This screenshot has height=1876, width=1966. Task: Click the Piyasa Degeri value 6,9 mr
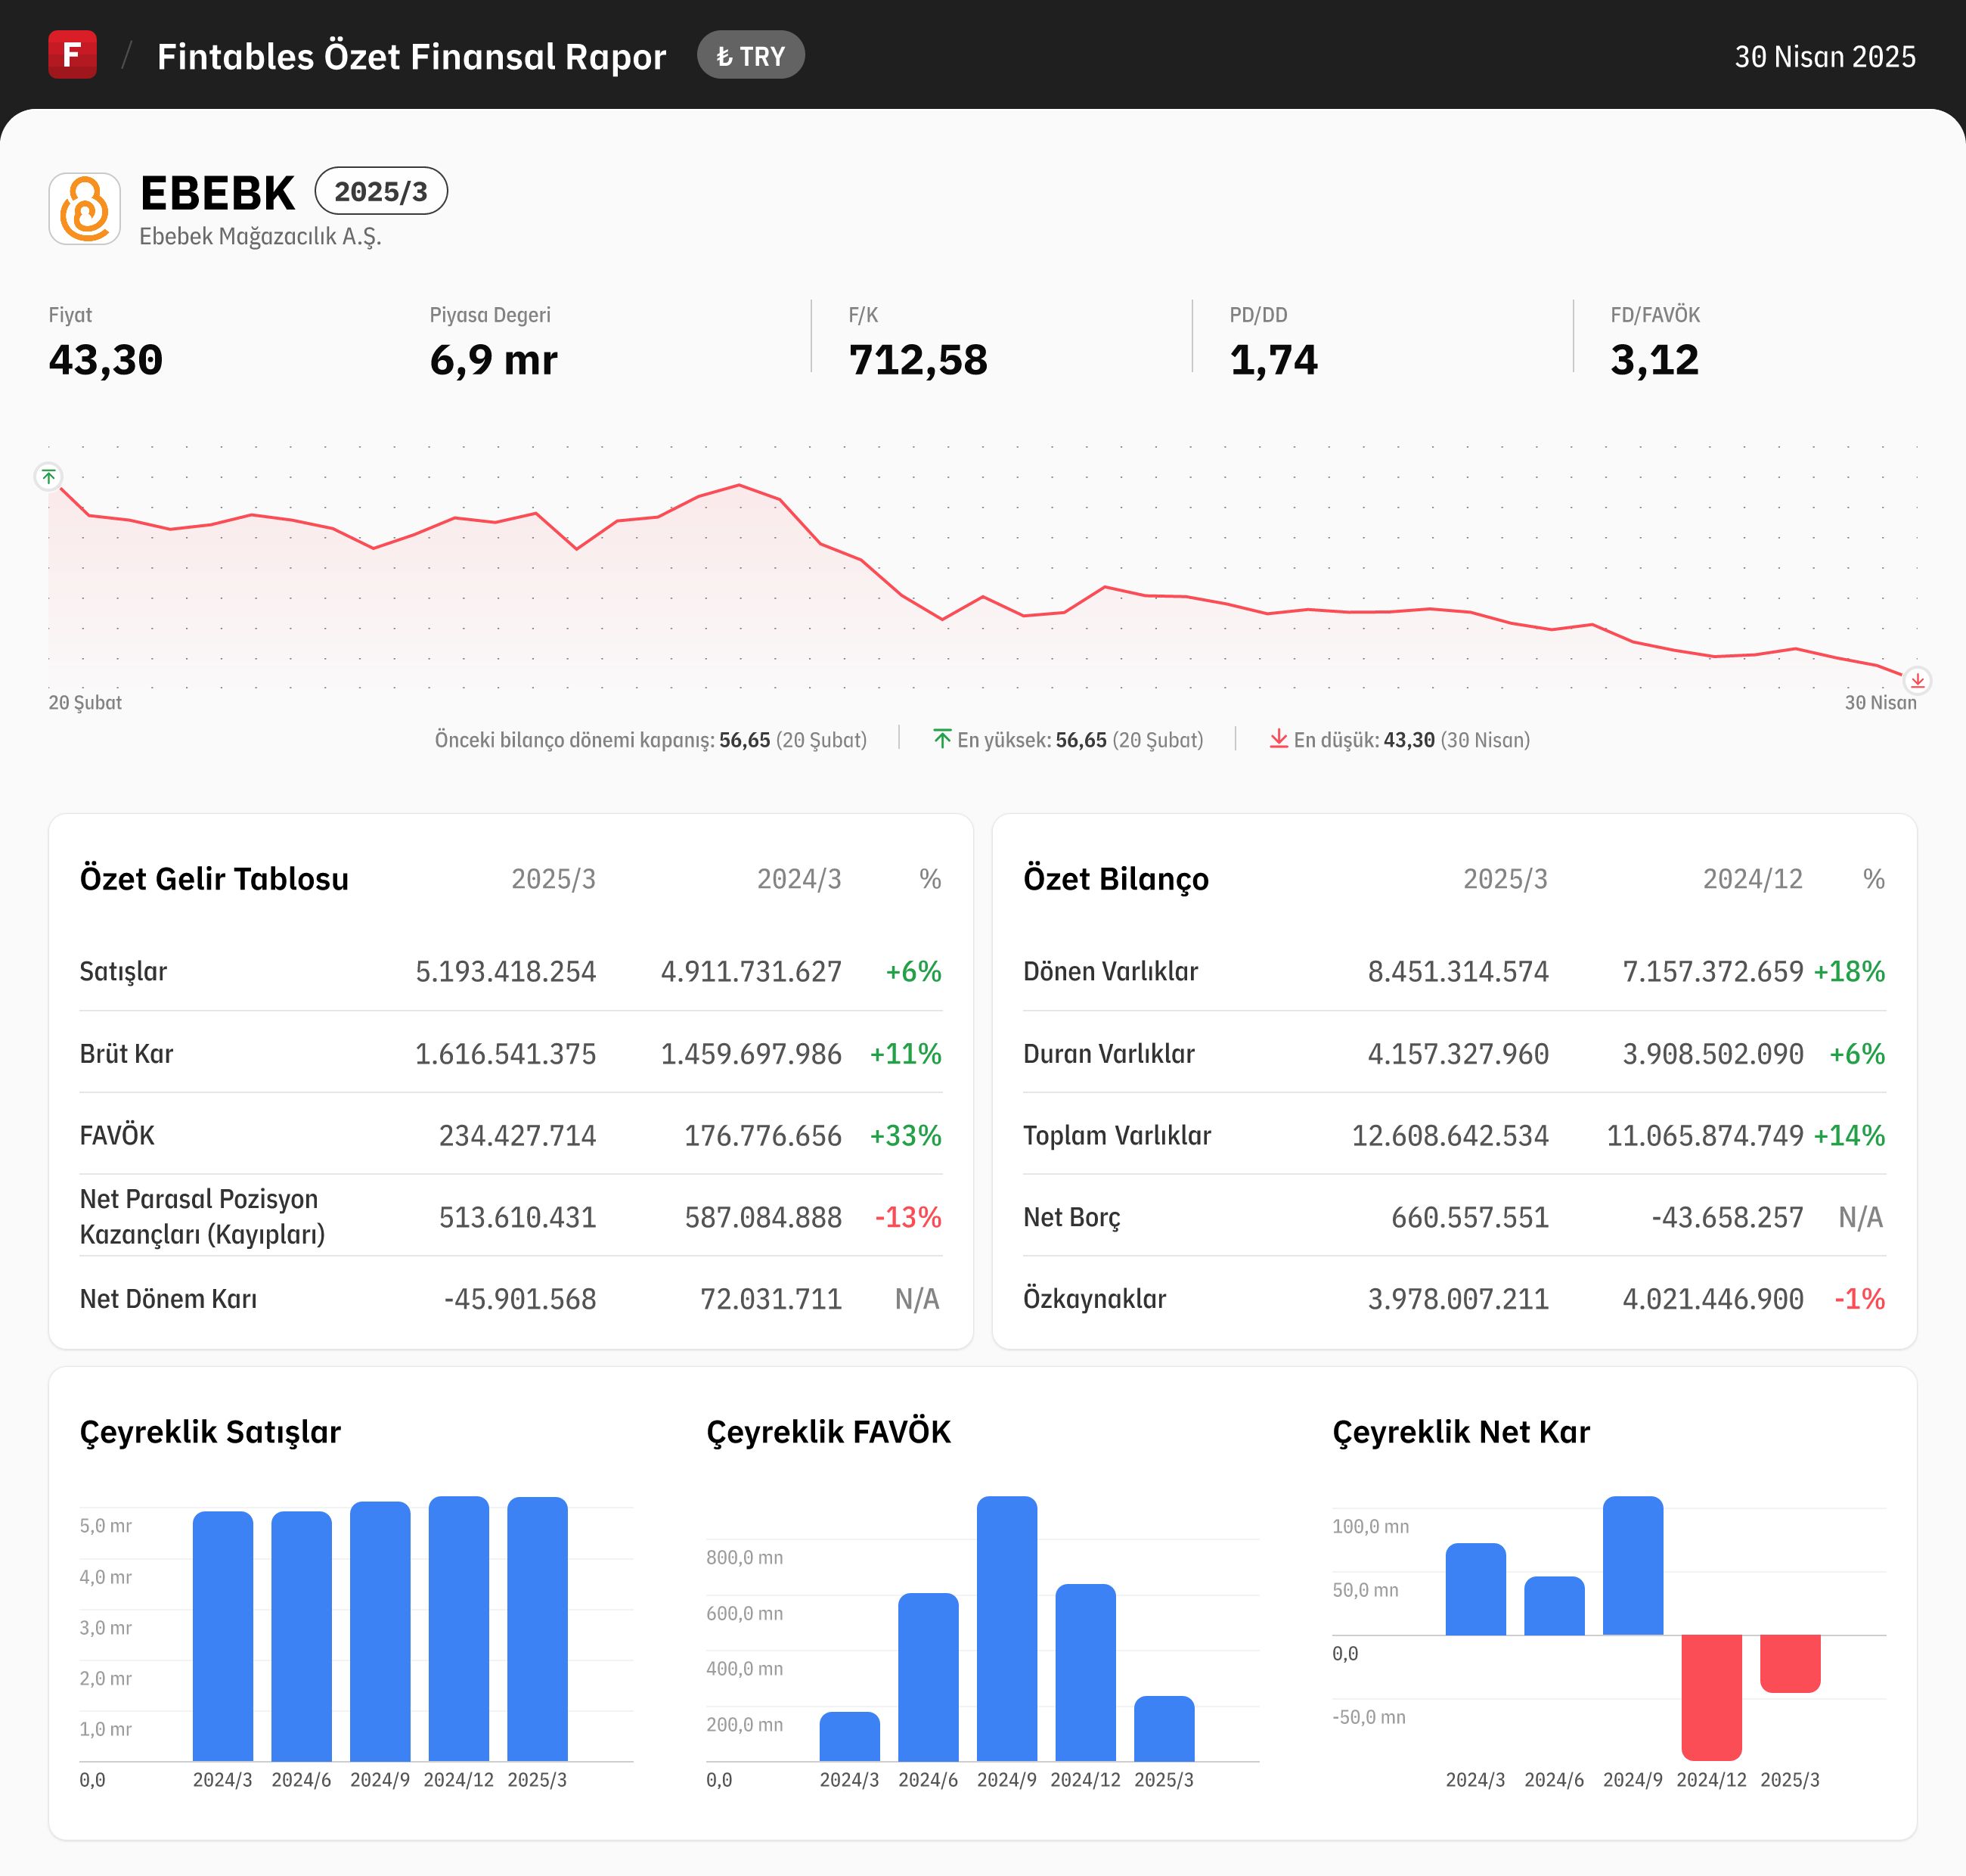[x=494, y=360]
